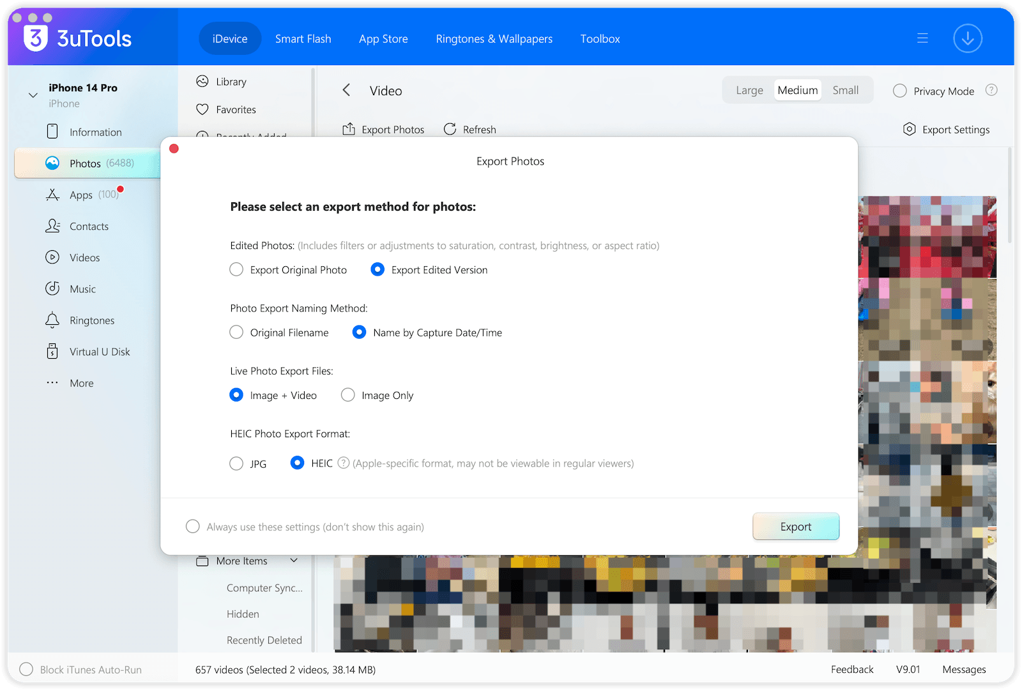Open the Recently Deleted album
Screen dimensions: 1022x690
point(264,640)
